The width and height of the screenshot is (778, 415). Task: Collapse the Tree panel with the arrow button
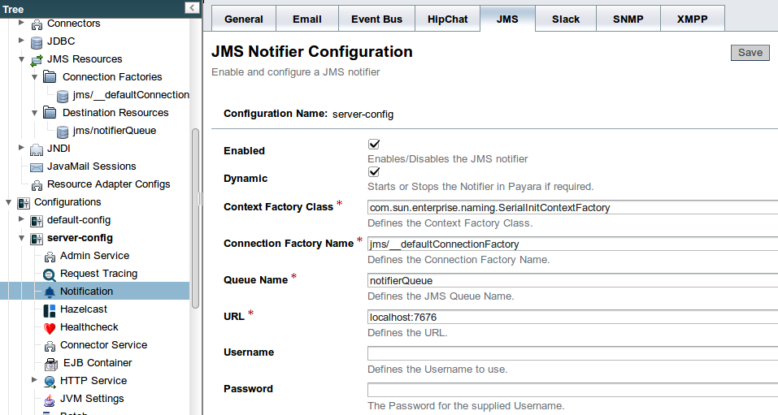(x=192, y=7)
